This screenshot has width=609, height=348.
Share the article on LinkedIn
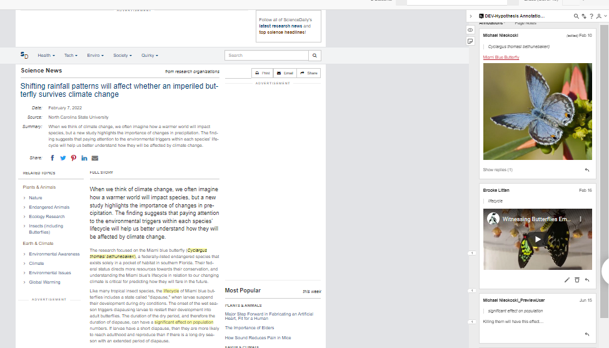pyautogui.click(x=84, y=158)
